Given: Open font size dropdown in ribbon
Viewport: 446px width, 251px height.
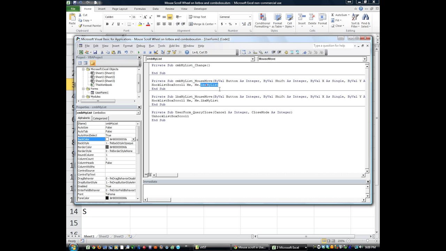Looking at the screenshot, I should [x=140, y=17].
